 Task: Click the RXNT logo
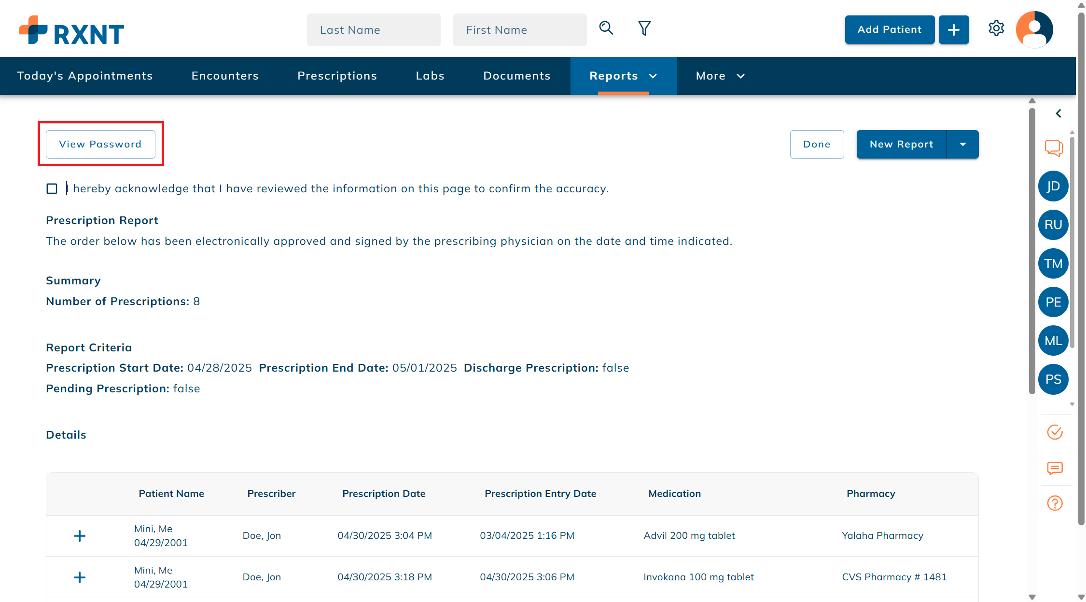[71, 30]
